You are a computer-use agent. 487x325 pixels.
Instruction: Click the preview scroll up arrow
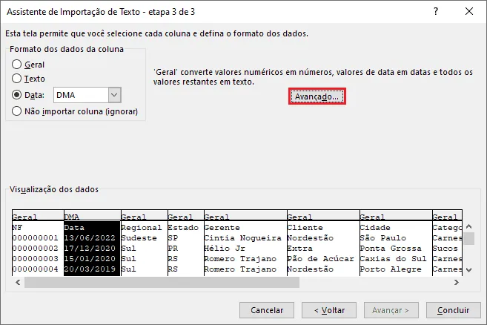(469, 226)
